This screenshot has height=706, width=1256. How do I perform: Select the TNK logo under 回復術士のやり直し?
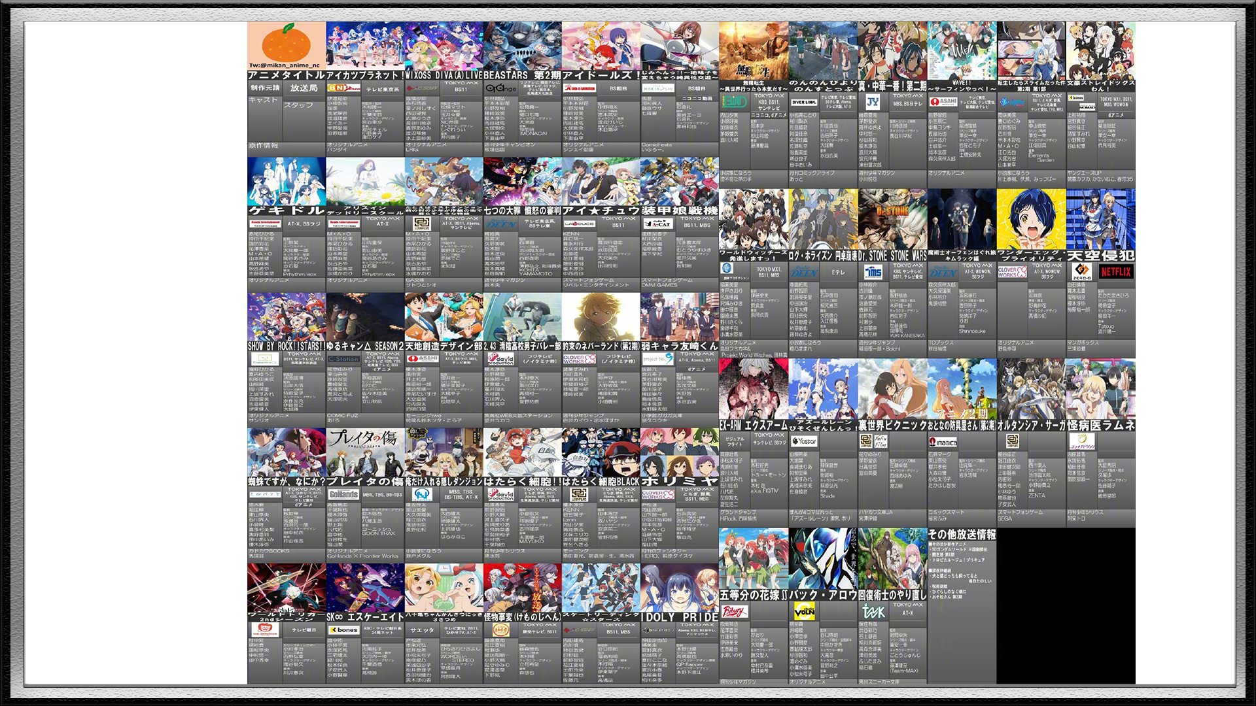(874, 611)
